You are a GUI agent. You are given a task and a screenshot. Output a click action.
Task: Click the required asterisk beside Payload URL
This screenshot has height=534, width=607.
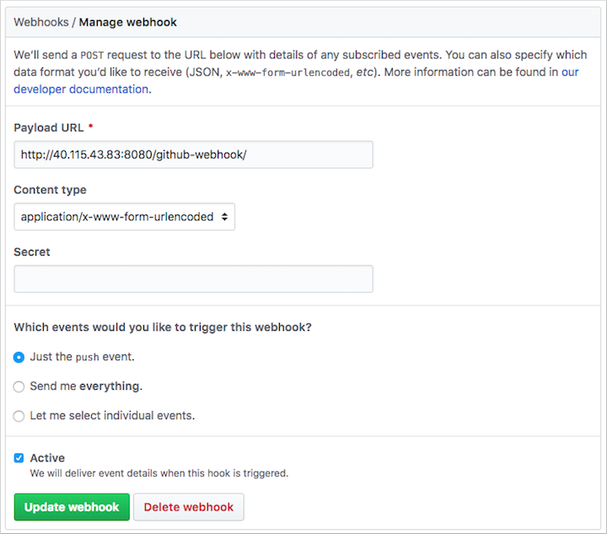pyautogui.click(x=90, y=127)
